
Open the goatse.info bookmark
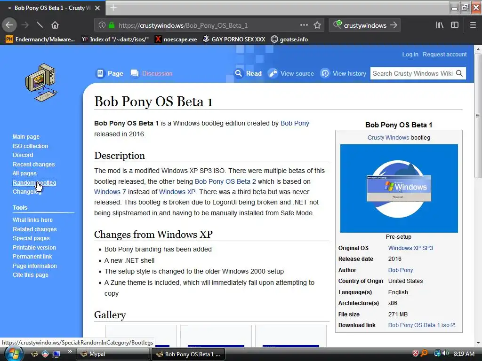tap(289, 39)
